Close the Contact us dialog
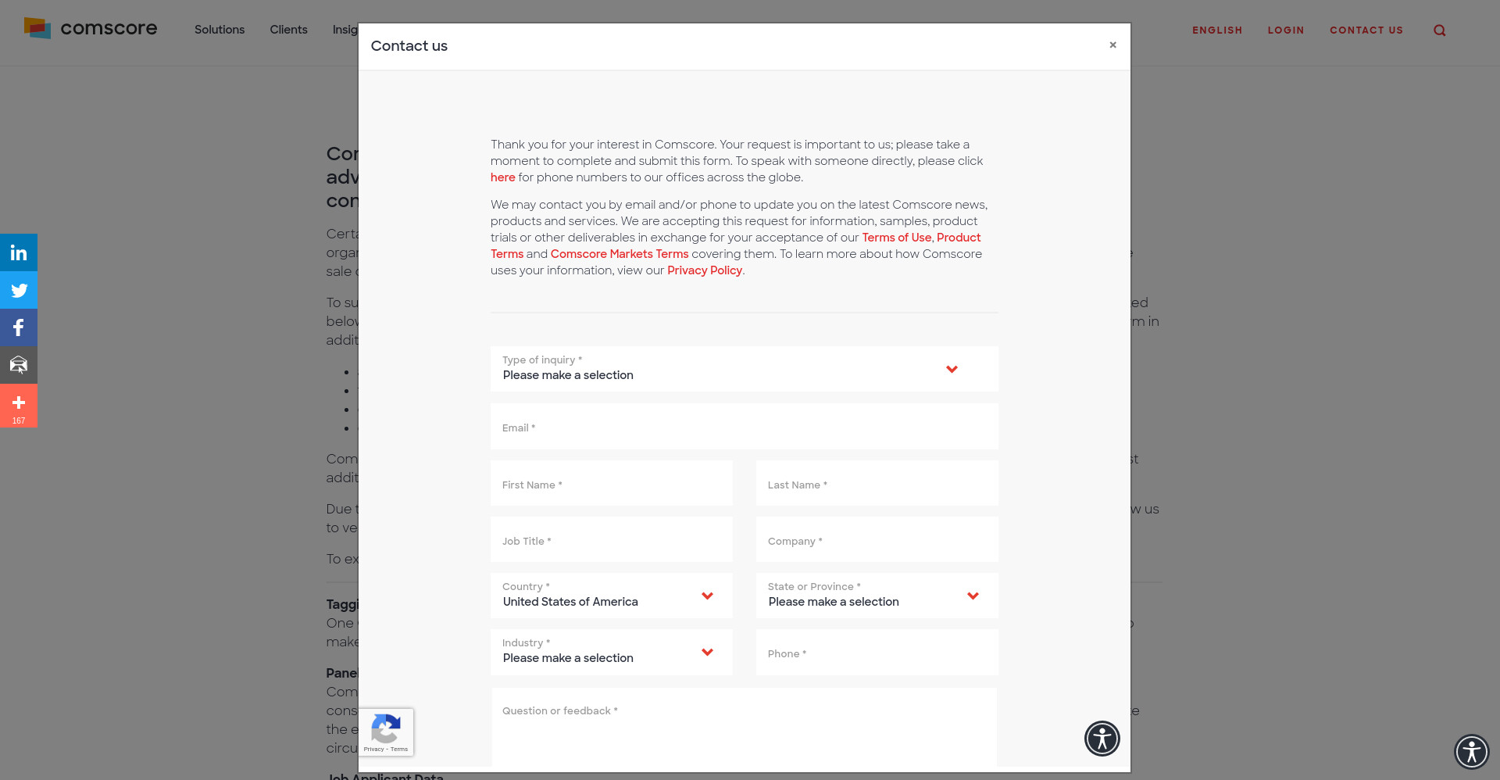This screenshot has width=1500, height=780. (1112, 45)
